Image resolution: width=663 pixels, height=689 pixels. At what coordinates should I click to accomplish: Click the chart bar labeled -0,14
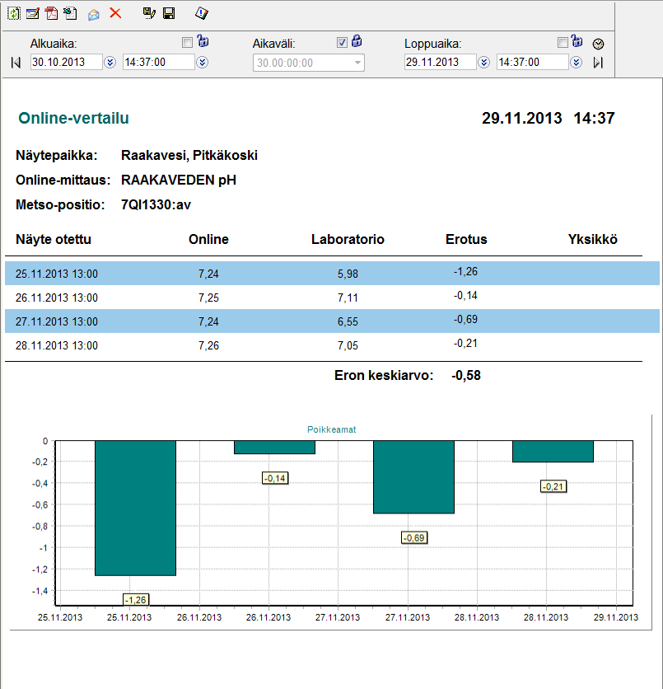click(x=274, y=448)
